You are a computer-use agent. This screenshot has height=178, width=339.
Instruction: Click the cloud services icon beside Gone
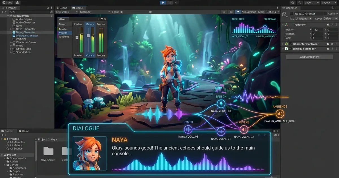17,3
